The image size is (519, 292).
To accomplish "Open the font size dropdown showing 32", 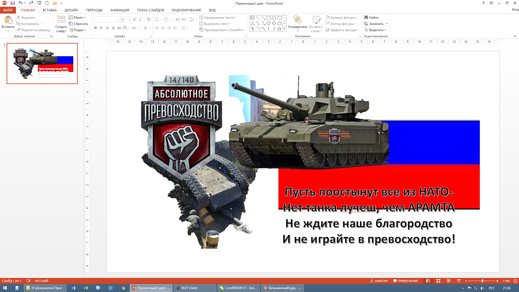I will point(129,19).
